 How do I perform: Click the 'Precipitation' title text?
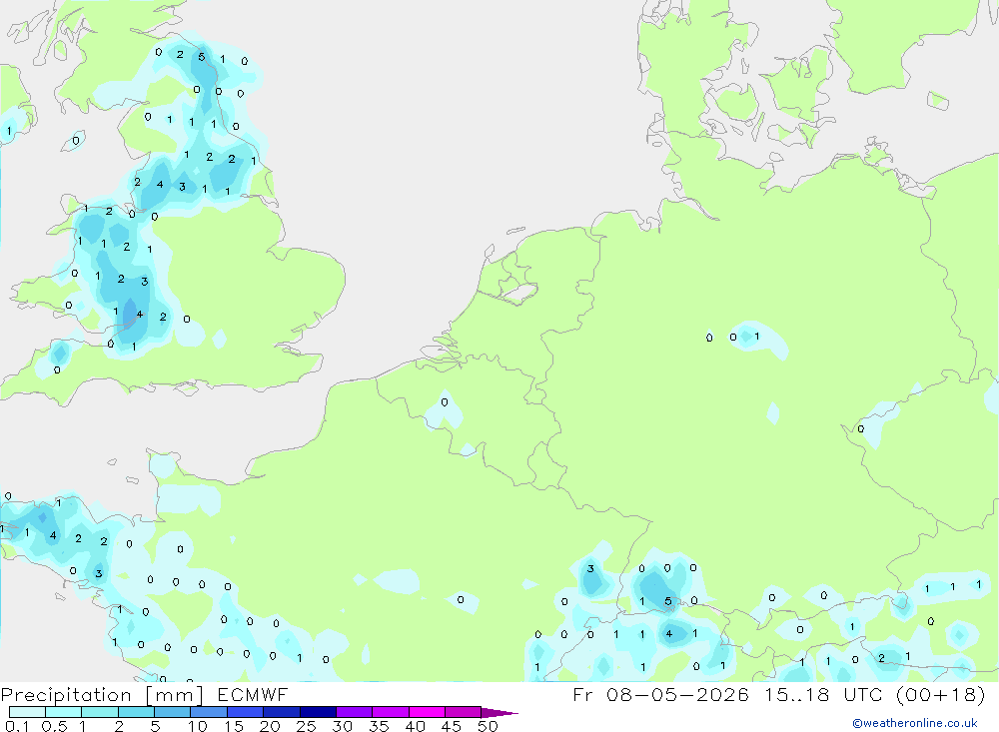(66, 695)
